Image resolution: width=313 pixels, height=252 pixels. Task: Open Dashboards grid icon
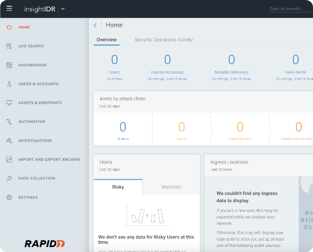pos(9,65)
